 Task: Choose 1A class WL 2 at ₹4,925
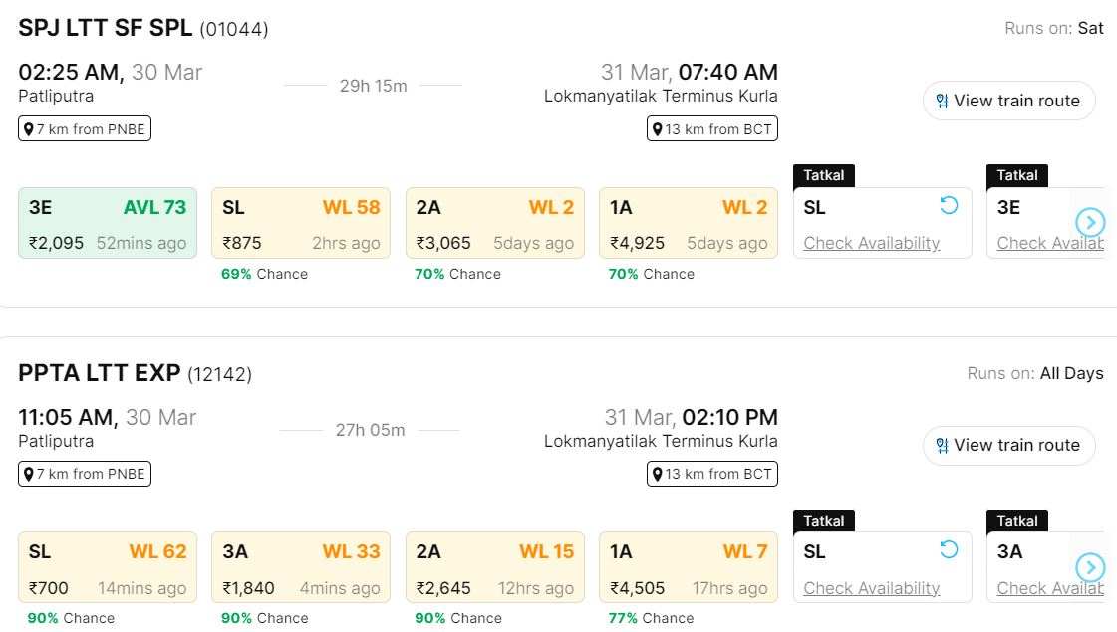(x=688, y=223)
